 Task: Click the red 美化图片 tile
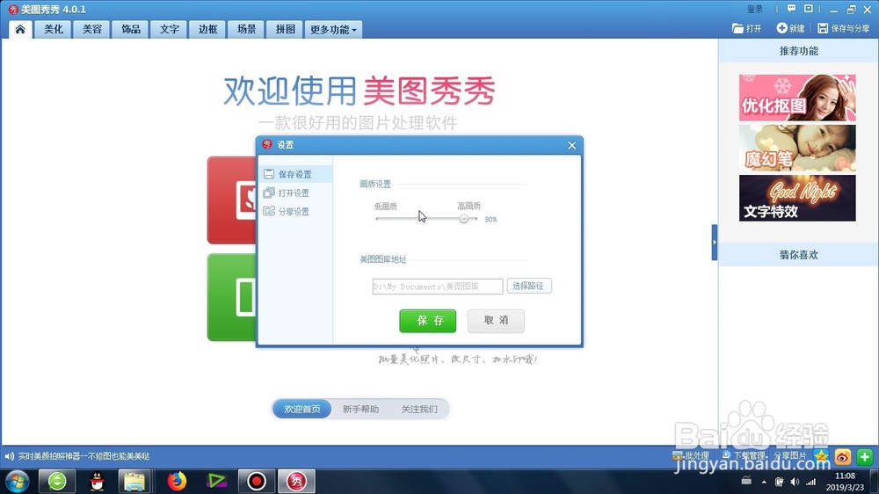pos(232,200)
